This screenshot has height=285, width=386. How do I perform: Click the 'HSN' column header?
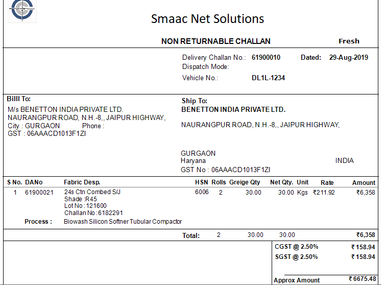pyautogui.click(x=201, y=182)
